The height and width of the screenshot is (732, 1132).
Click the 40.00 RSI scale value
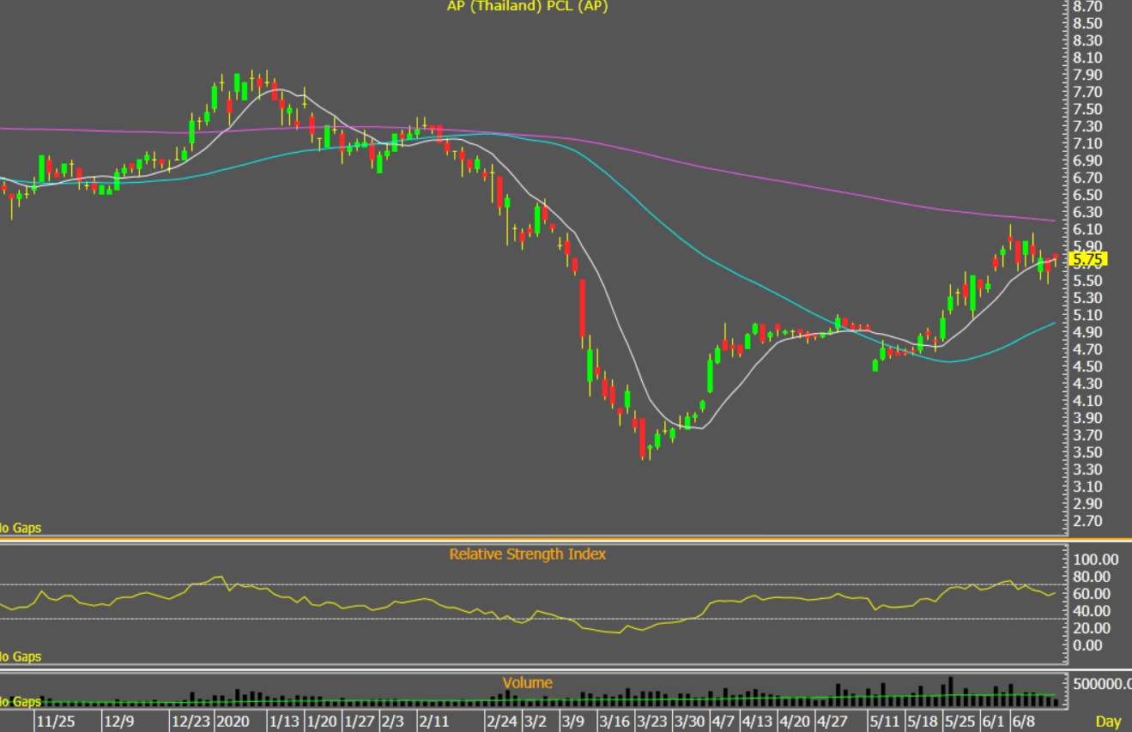(1093, 611)
